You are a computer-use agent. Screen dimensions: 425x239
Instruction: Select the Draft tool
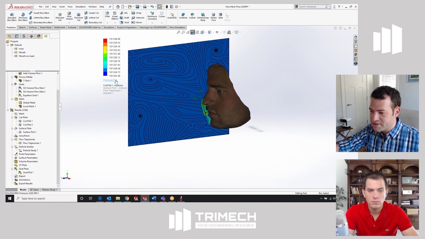pyautogui.click(x=125, y=18)
